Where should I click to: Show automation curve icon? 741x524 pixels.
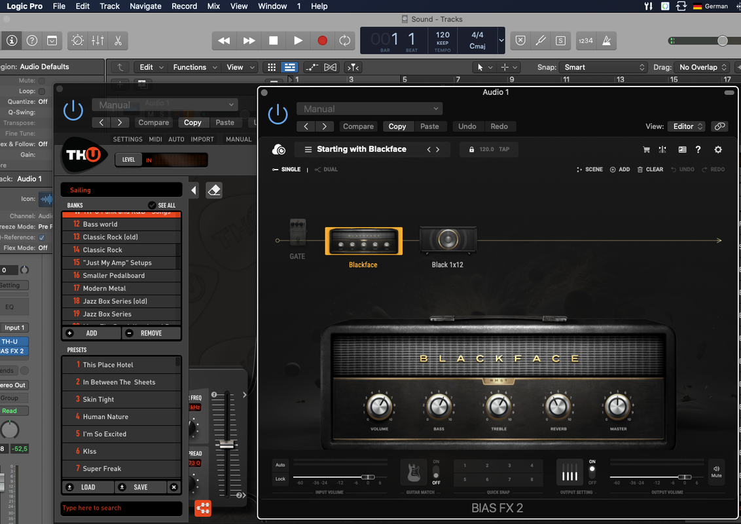click(x=312, y=67)
